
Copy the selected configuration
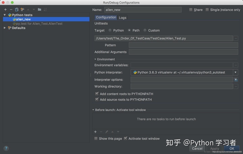click(x=17, y=9)
